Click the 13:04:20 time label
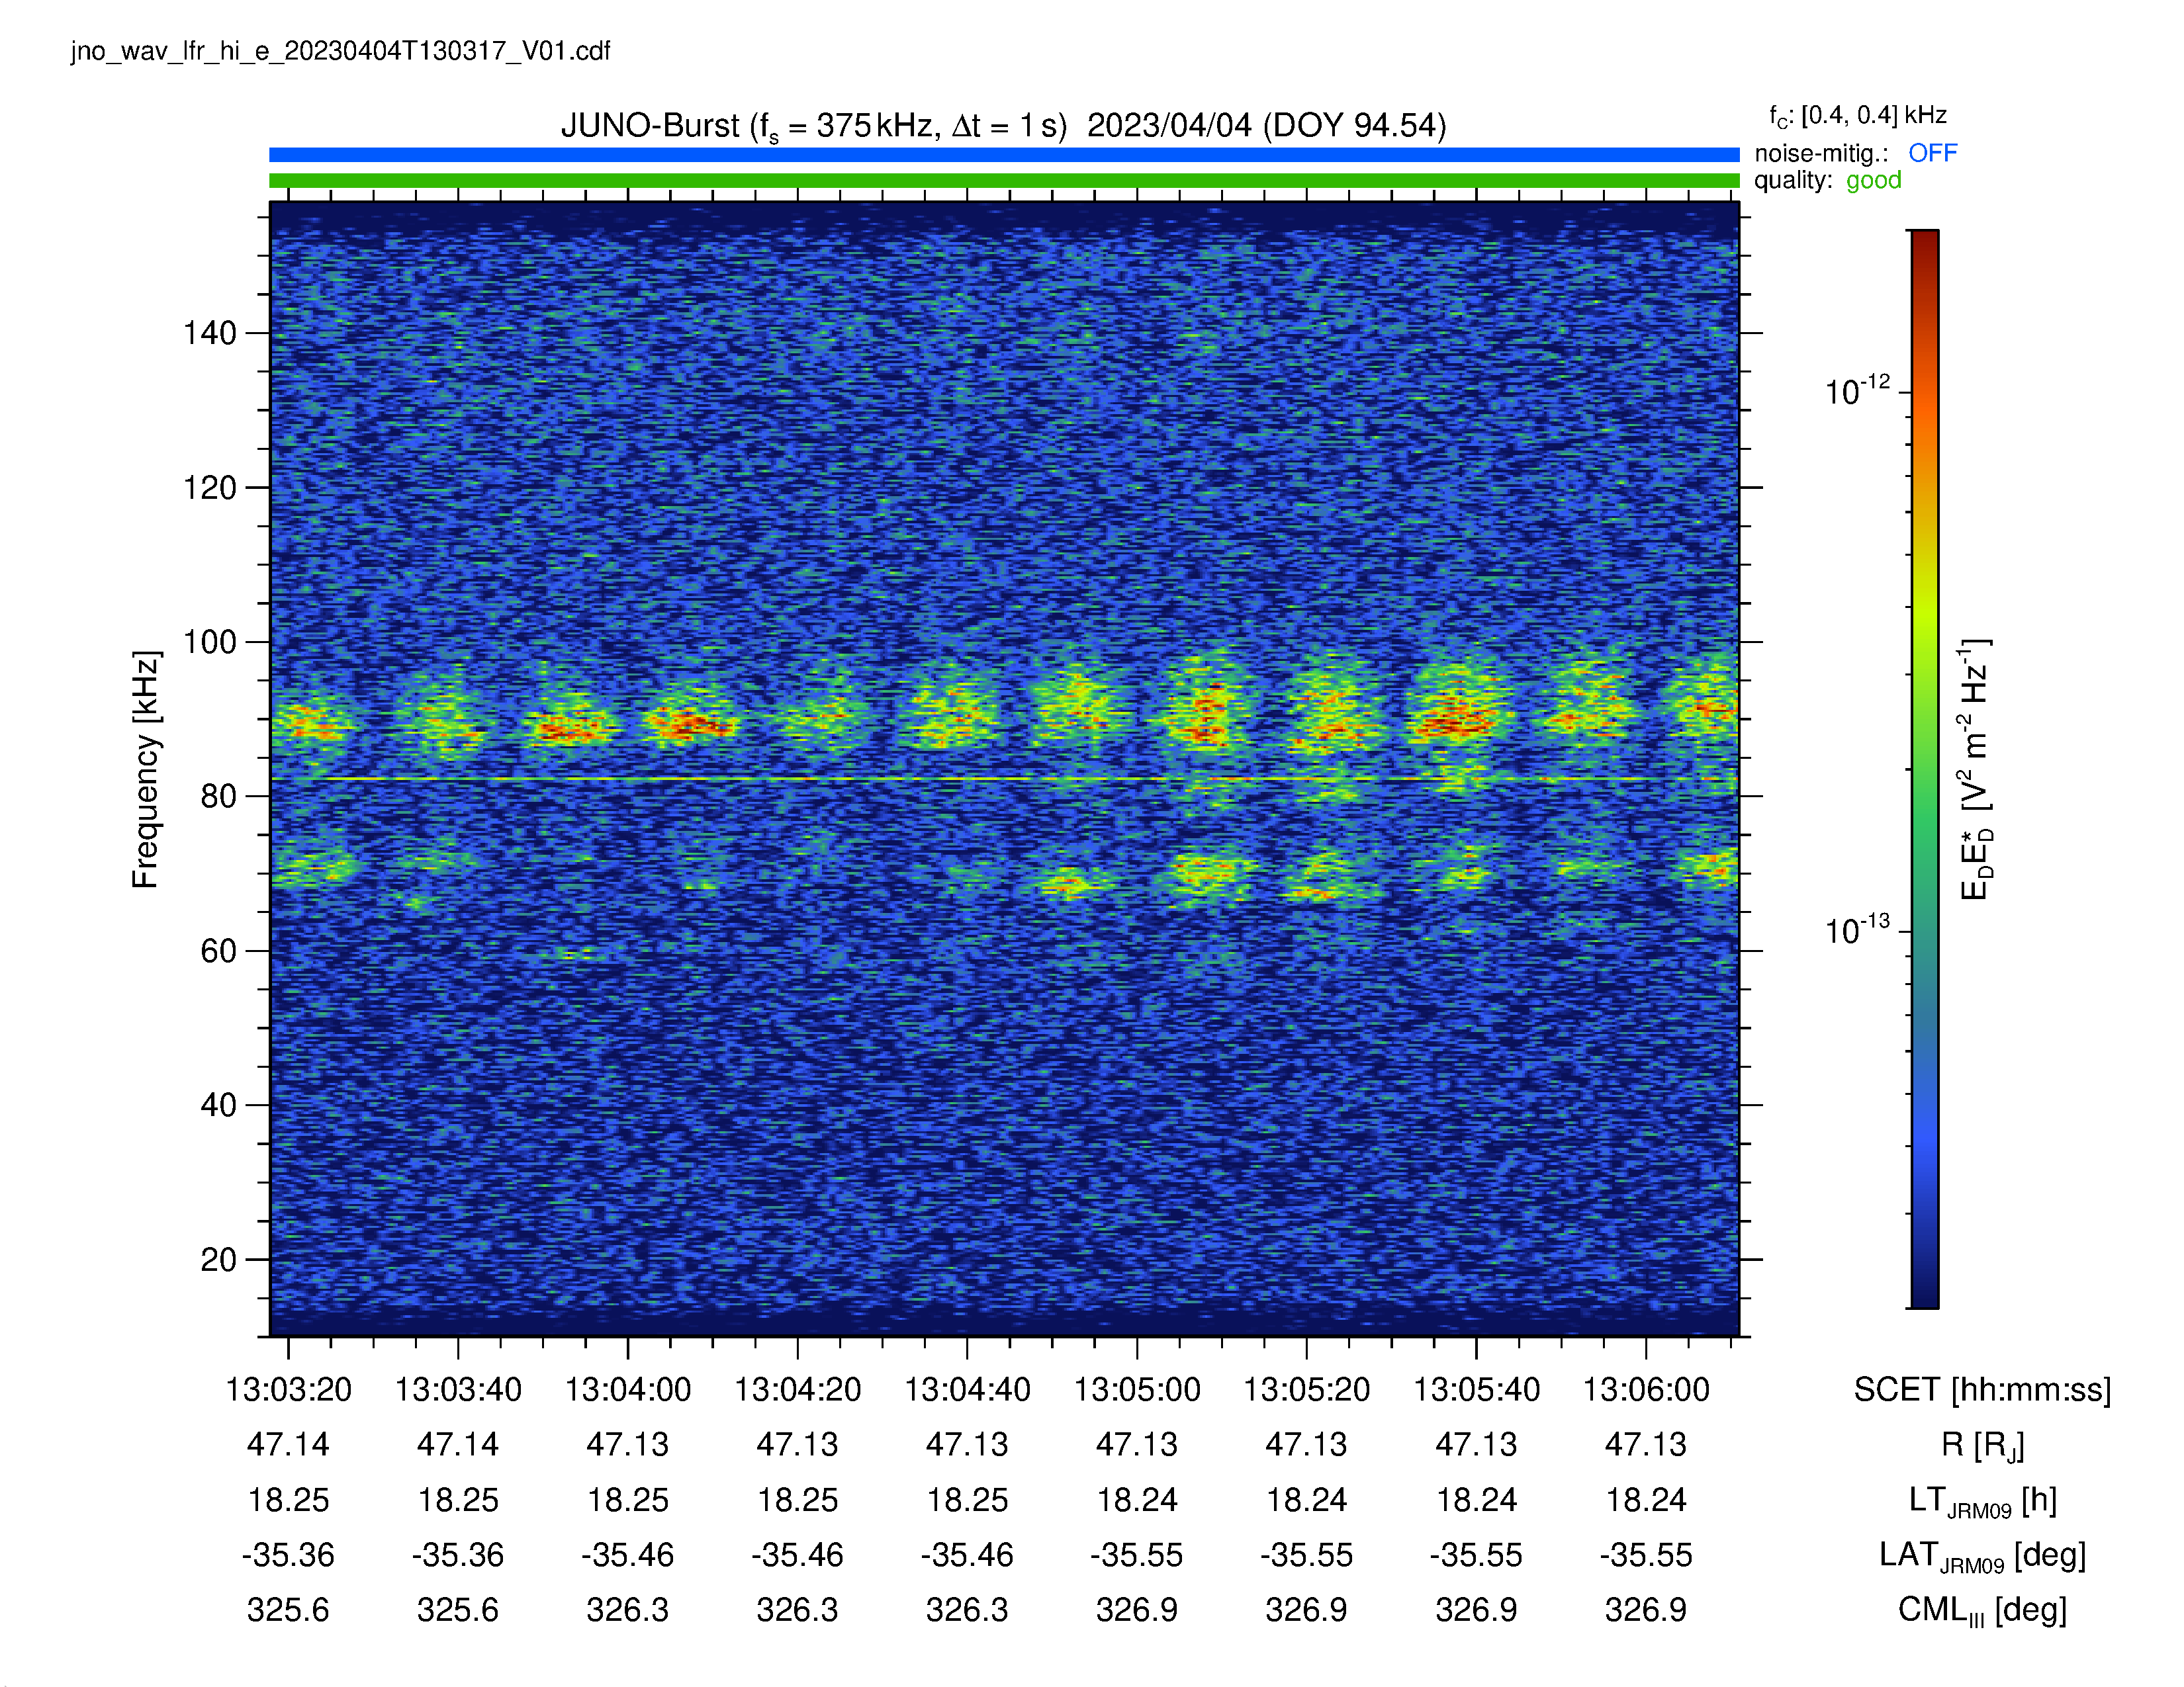This screenshot has height=1687, width=2184. [x=797, y=1389]
